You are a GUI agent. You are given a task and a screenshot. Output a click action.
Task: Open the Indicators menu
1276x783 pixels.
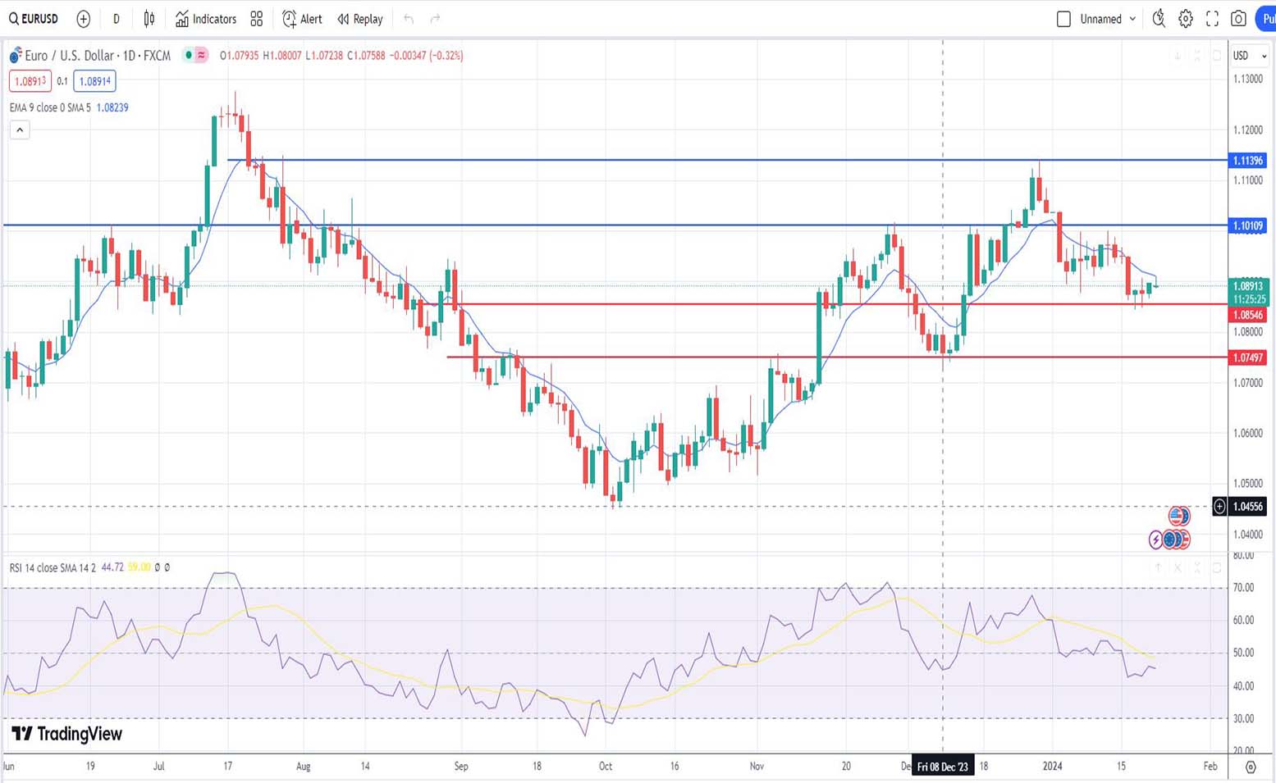tap(206, 19)
